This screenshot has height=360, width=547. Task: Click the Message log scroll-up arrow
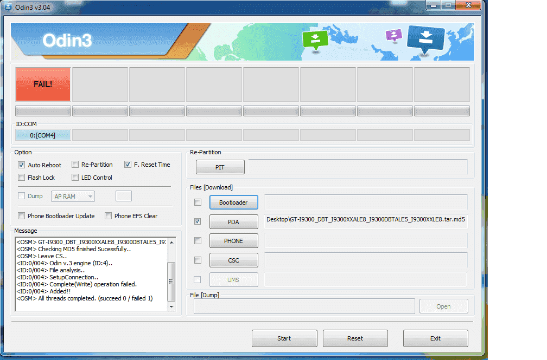coord(171,243)
